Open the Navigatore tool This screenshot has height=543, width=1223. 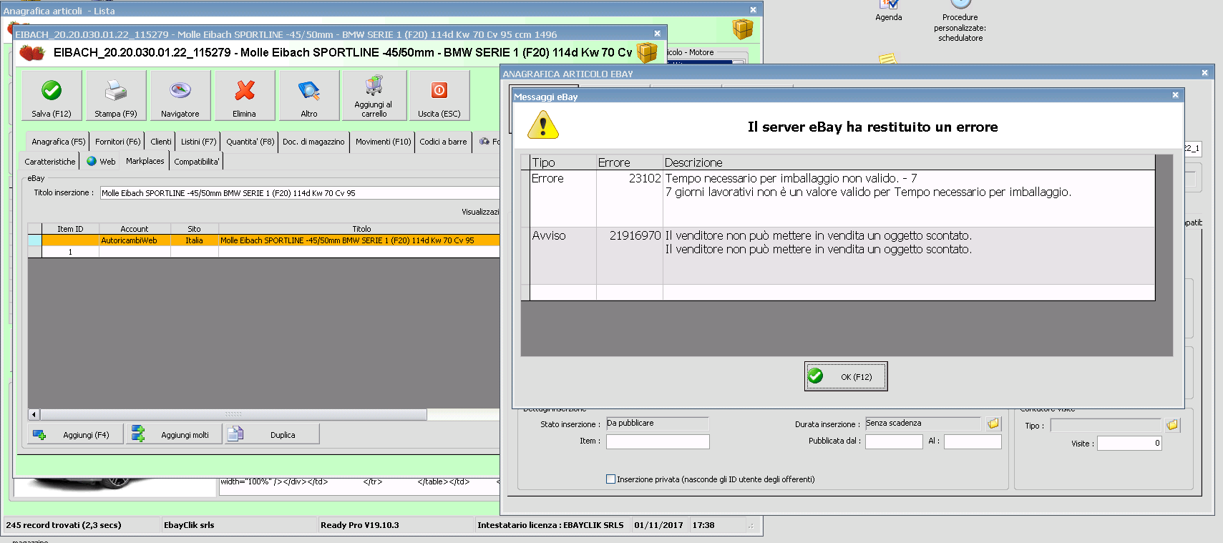(180, 95)
